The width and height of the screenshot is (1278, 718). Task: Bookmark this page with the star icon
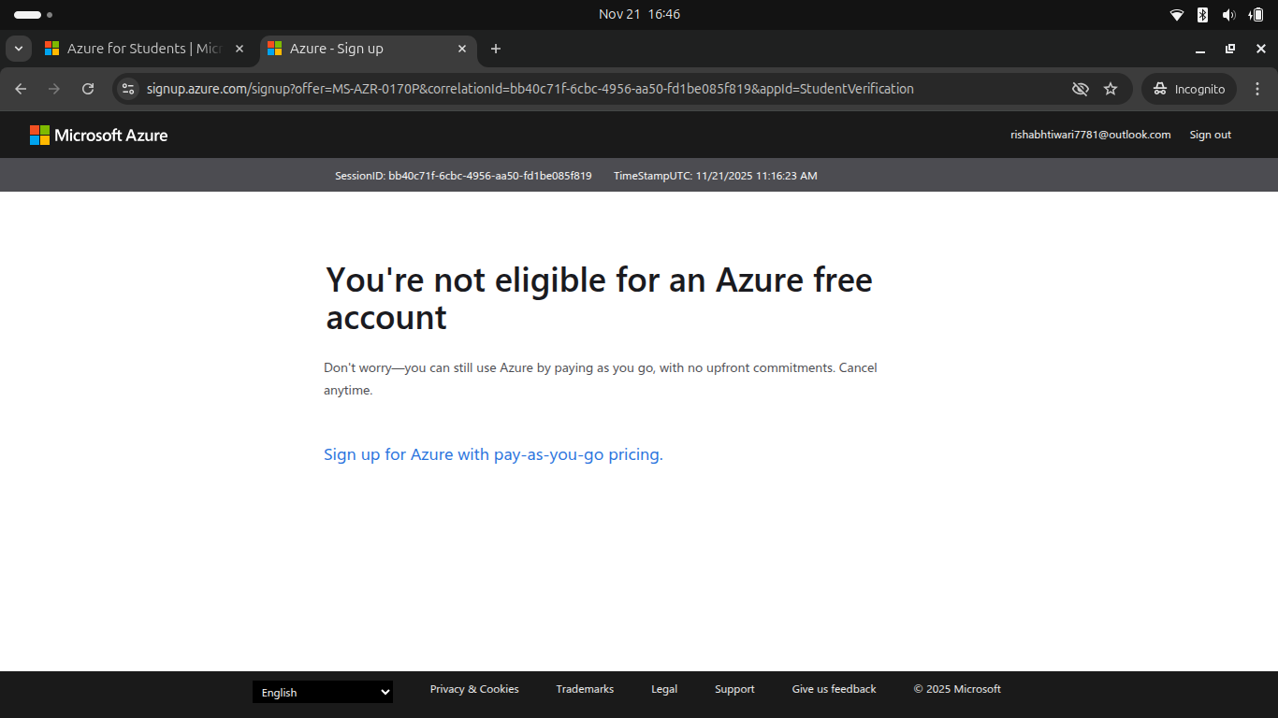coord(1111,89)
